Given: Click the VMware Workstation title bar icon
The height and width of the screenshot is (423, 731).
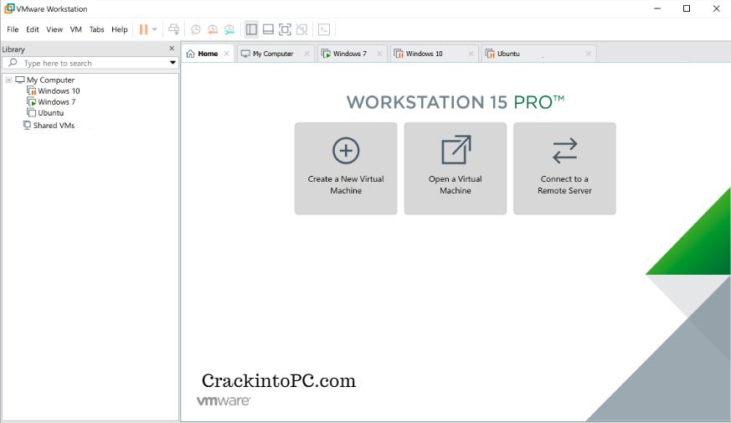Looking at the screenshot, I should [9, 8].
